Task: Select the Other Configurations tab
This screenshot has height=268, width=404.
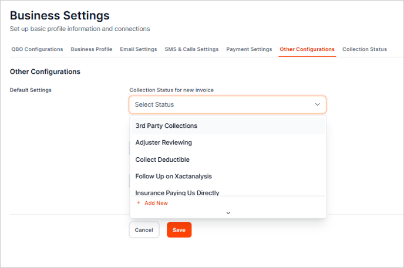Action: click(x=307, y=49)
